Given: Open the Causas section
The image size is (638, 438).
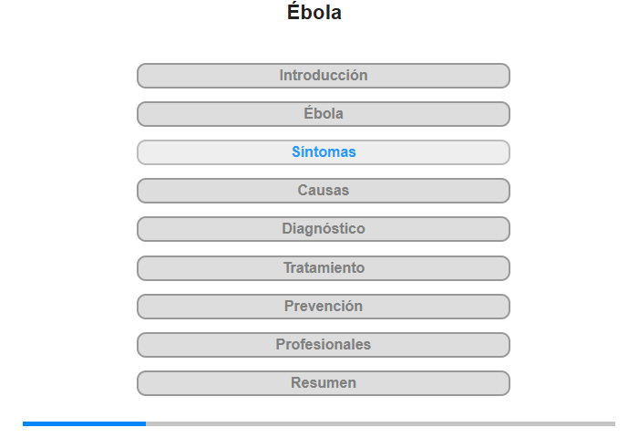Looking at the screenshot, I should pos(323,191).
